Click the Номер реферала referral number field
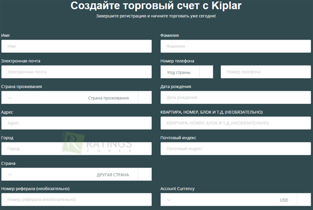The height and width of the screenshot is (210, 313). point(77,199)
